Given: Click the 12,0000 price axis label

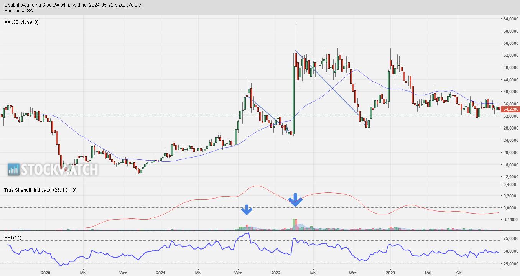Looking at the screenshot, I should pos(511,177).
